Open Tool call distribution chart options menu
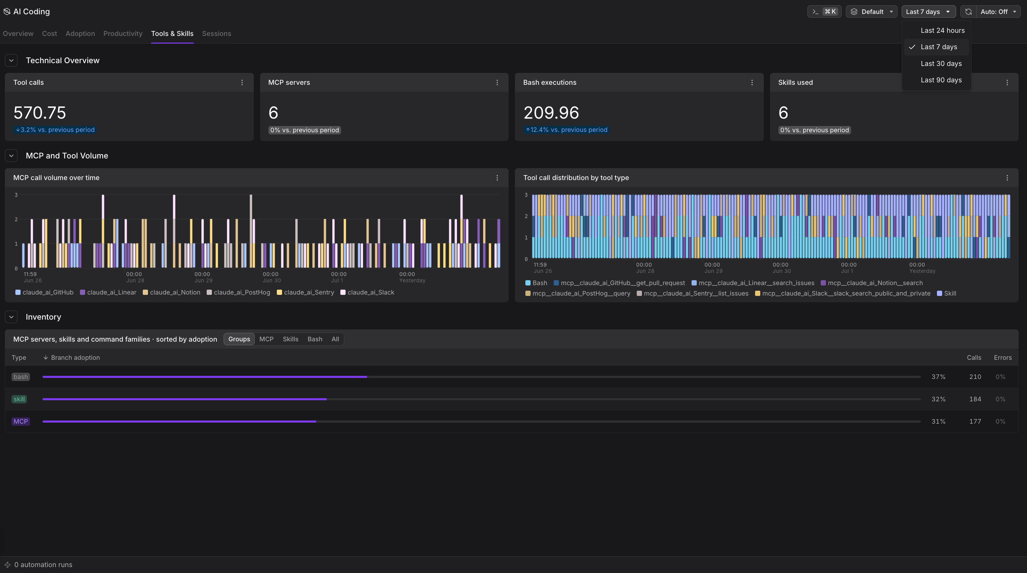 pyautogui.click(x=1007, y=178)
